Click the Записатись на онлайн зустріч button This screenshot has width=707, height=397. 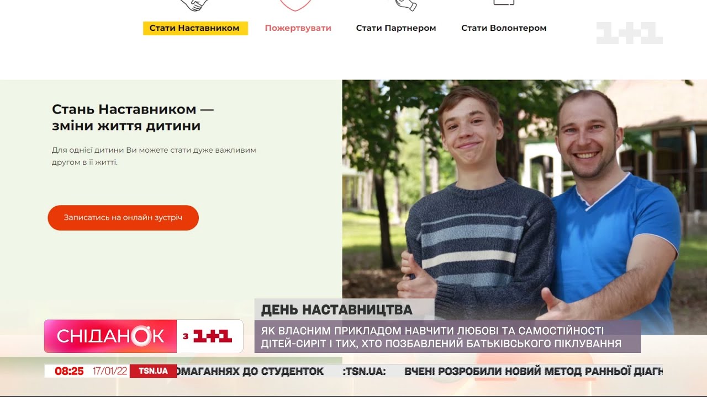[x=123, y=218]
